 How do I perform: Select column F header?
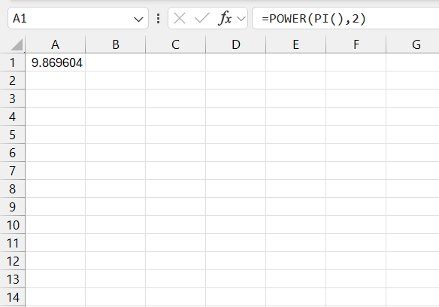coord(356,44)
